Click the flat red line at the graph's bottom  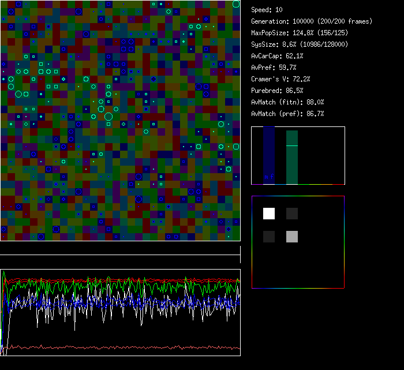point(127,347)
